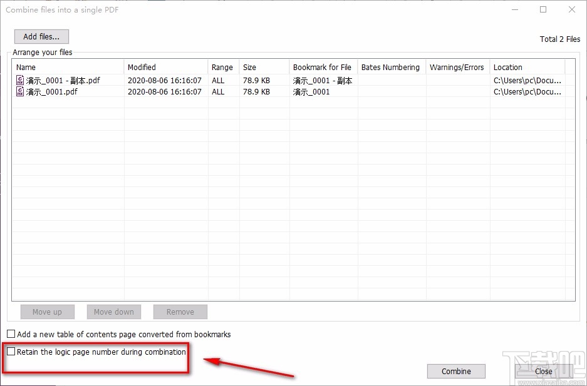This screenshot has height=386, width=587.
Task: Click the Warnings/Errors column header
Action: click(x=457, y=67)
